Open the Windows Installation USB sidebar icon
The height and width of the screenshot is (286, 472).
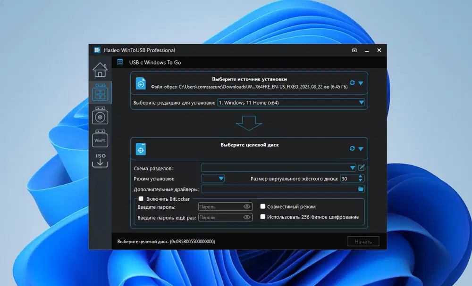pyautogui.click(x=100, y=115)
